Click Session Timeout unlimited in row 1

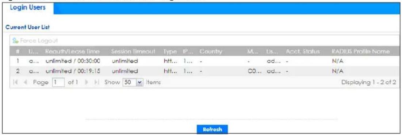coord(125,61)
